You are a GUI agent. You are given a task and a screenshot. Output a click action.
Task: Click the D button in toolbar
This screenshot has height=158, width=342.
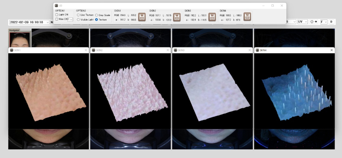332,22
